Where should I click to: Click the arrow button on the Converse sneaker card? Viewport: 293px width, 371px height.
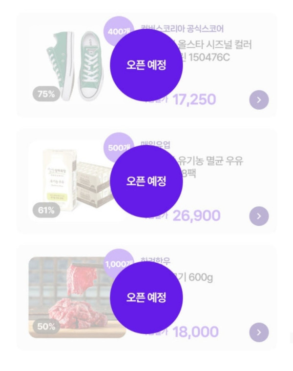click(x=259, y=100)
